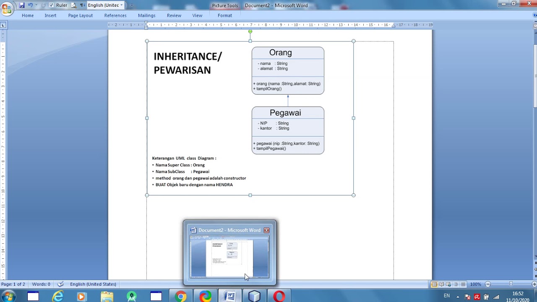Screen dimensions: 537x302
Task: Switch to Draft view
Action: tap(462, 284)
